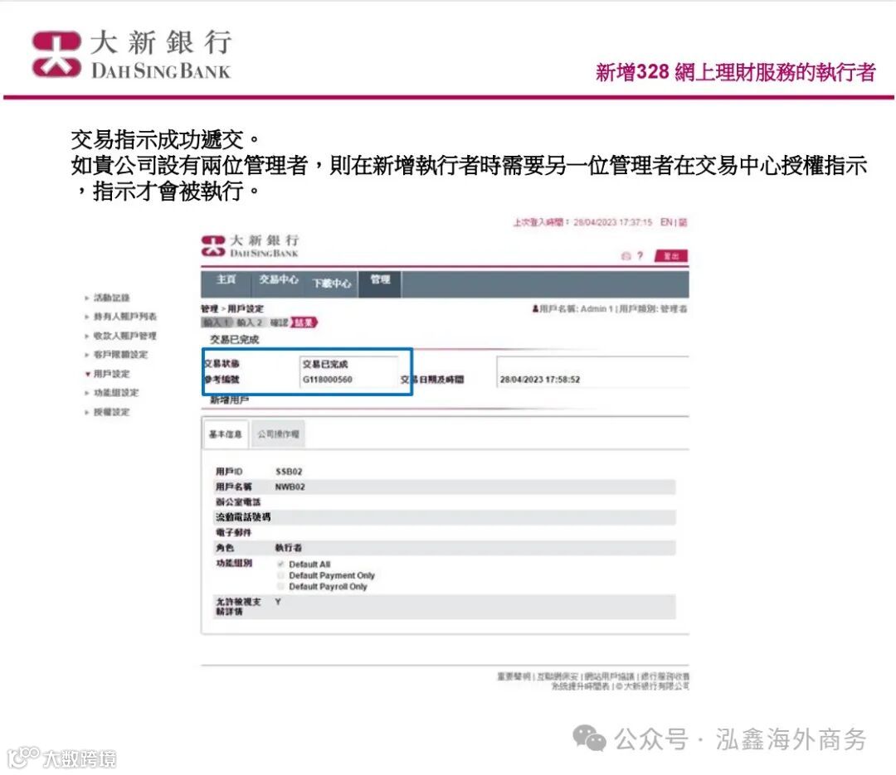The width and height of the screenshot is (896, 775).
Task: Click the 新增用戶 section heading
Action: click(229, 400)
